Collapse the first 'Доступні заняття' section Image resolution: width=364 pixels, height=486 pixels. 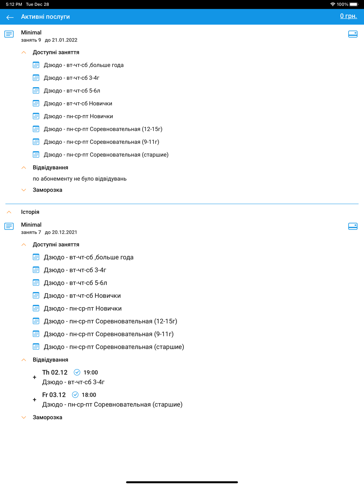(24, 52)
